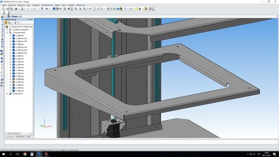Open the Операции menu
Screen dimensions: 279x157
point(36,5)
